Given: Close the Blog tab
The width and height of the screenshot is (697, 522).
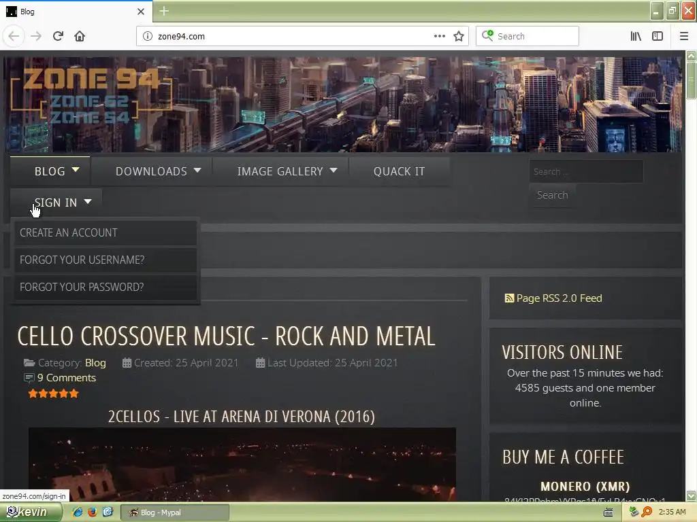Looking at the screenshot, I should point(141,12).
